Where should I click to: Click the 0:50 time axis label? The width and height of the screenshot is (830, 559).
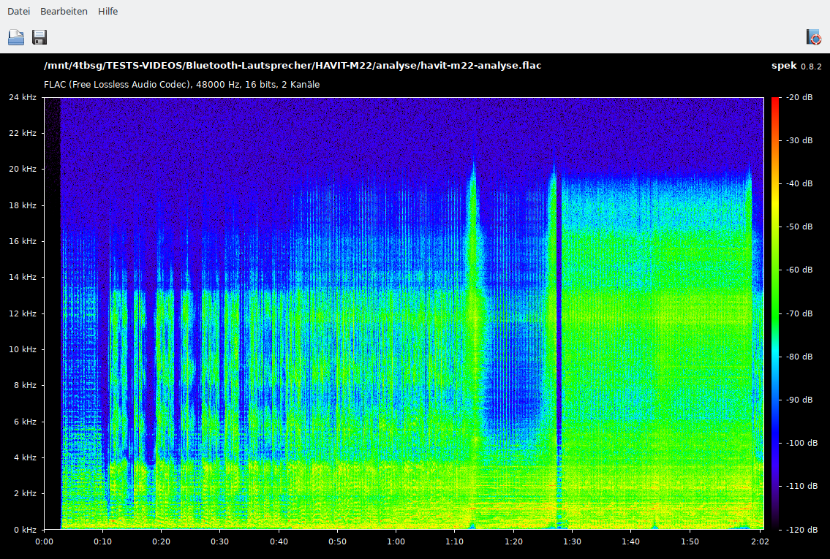point(337,541)
